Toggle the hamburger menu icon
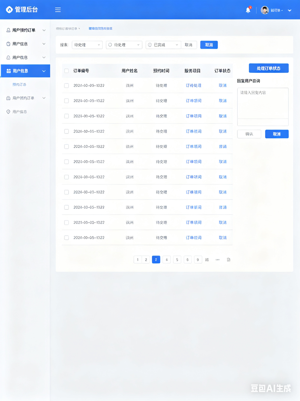 (58, 10)
